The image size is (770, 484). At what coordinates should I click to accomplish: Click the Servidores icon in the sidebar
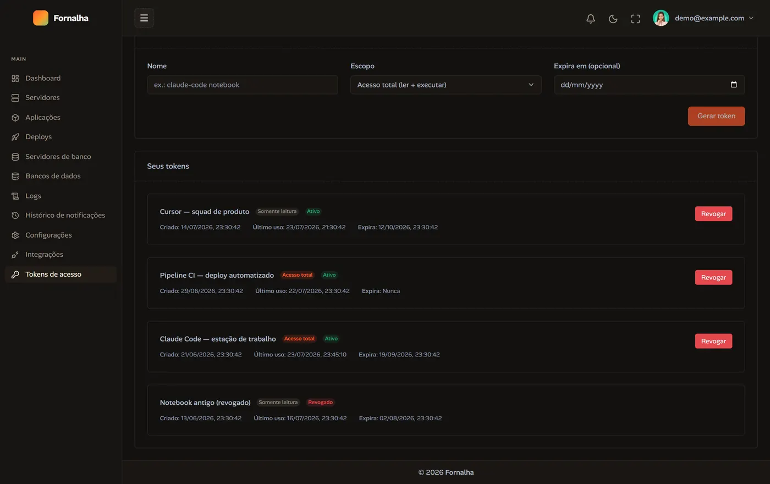(x=15, y=98)
